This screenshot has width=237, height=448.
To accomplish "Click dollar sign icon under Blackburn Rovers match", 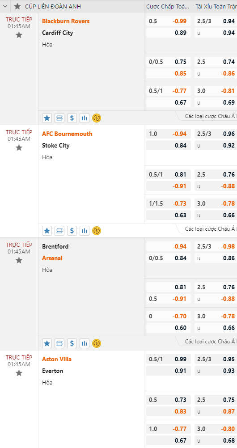I will click(x=72, y=118).
